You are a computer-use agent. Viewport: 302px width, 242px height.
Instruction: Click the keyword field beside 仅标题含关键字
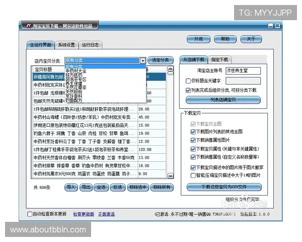coord(243,81)
